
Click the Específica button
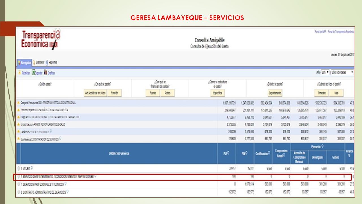coord(217,93)
